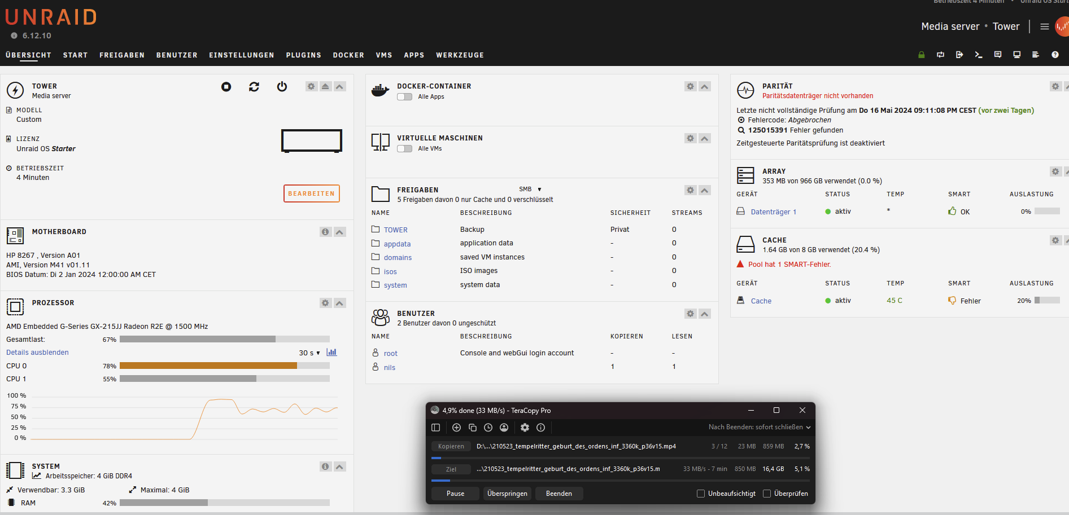Open the Parität panel gear icon
The height and width of the screenshot is (515, 1069).
(1055, 86)
